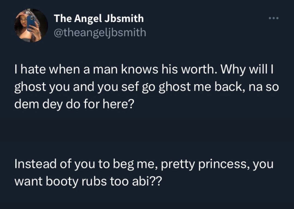This screenshot has height=209, width=294.
Task: Visit the @theangeljbsmith handle
Action: [100, 33]
